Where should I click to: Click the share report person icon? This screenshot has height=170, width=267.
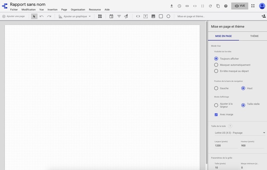pos(263,16)
